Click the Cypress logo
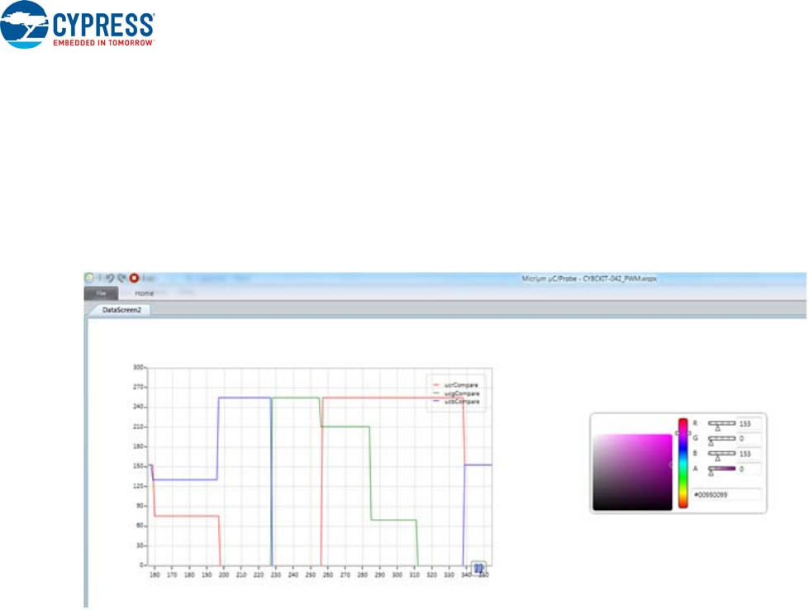This screenshot has width=809, height=610. point(79,24)
